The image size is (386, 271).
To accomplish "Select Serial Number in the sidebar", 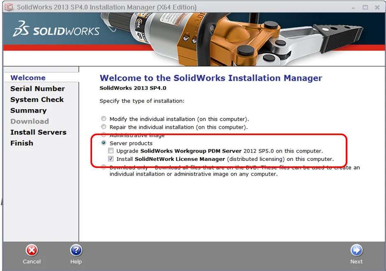I will (x=37, y=88).
